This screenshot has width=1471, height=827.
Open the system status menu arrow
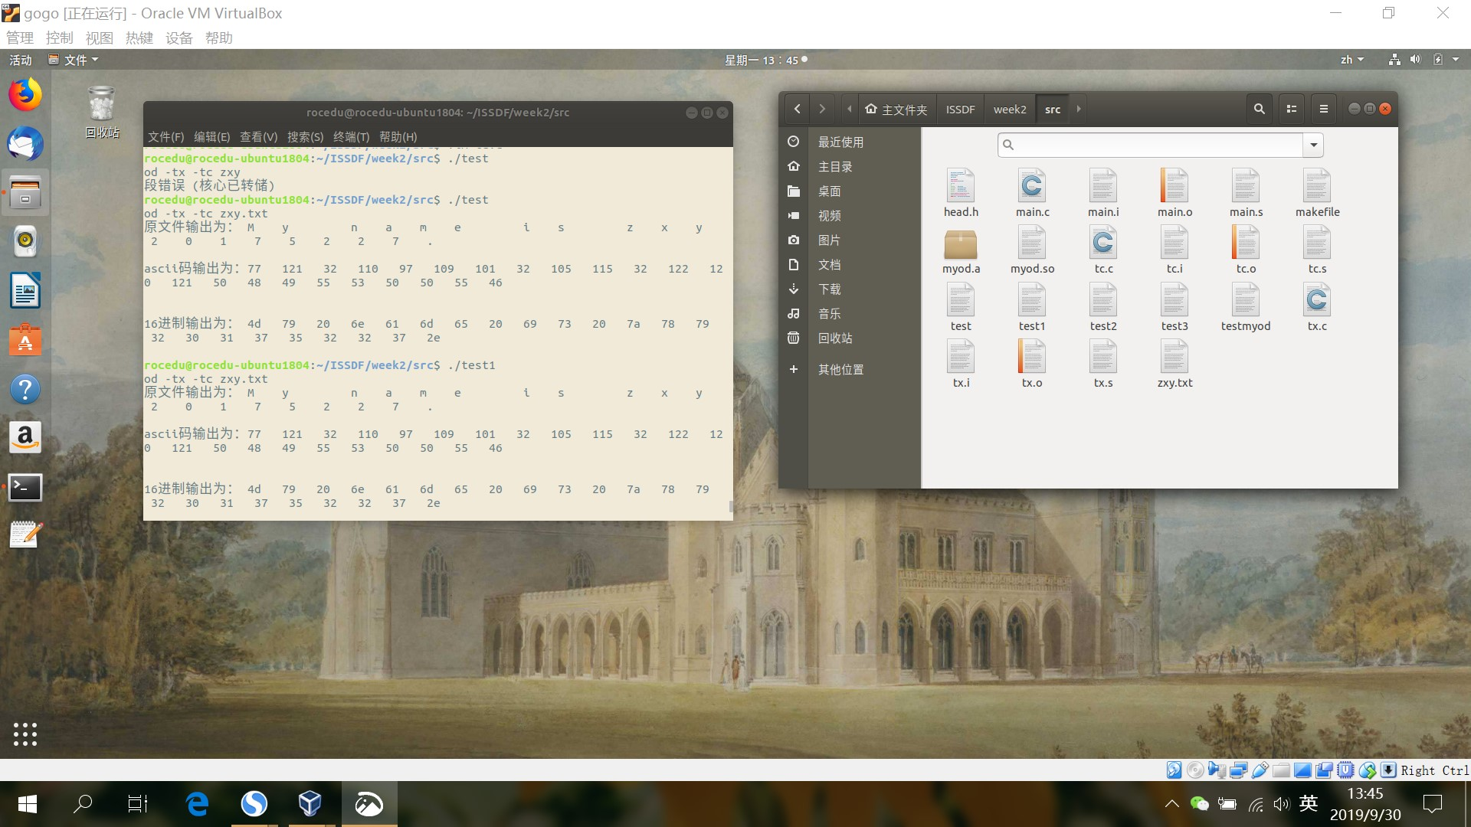coord(1456,60)
